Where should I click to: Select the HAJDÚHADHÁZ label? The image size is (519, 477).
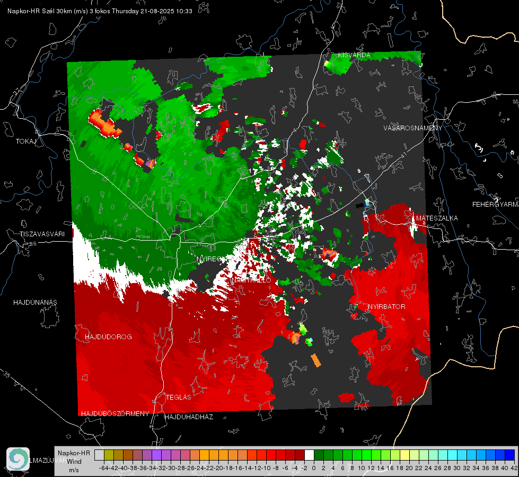[x=189, y=417]
